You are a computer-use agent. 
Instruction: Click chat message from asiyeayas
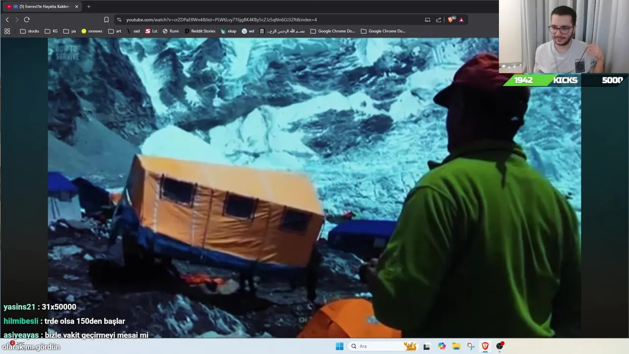pos(76,335)
